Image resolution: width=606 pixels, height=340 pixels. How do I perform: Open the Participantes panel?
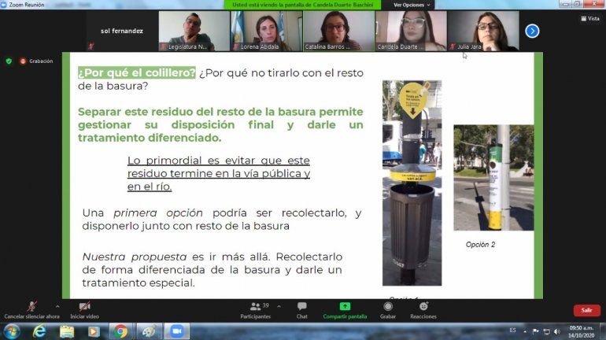click(x=255, y=310)
